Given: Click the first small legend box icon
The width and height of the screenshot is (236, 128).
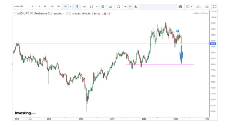Looking at the screenshot, I should (x=67, y=14).
